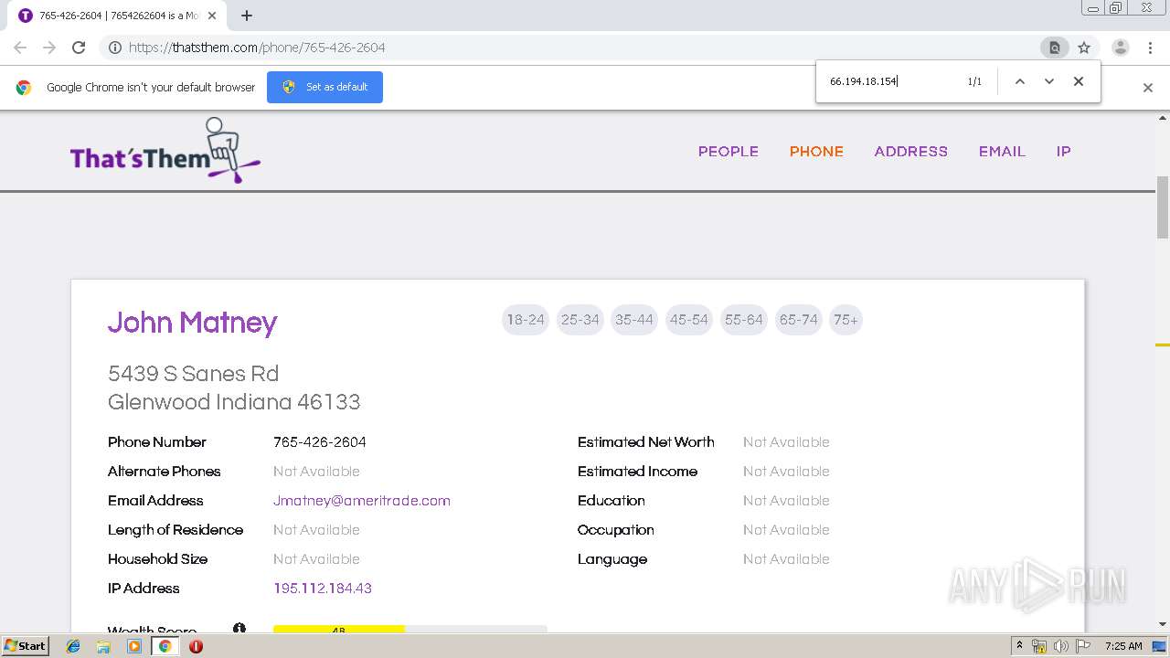View site information icon in address bar
This screenshot has width=1170, height=658.
pyautogui.click(x=115, y=48)
